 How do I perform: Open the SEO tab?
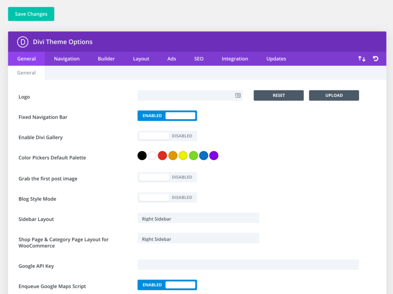tap(199, 59)
